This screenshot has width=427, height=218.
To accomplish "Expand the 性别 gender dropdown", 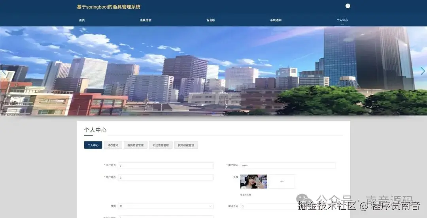I will pos(166,206).
